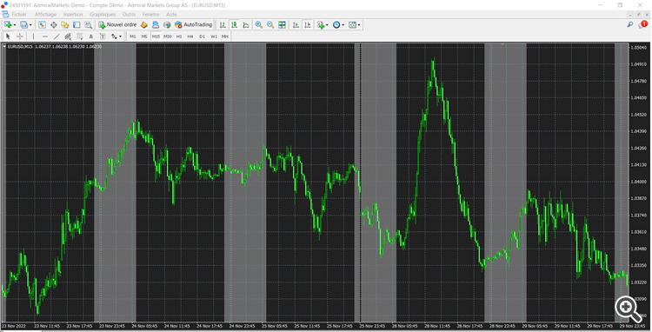Open the Outils menu
The width and height of the screenshot is (652, 332).
pyautogui.click(x=129, y=14)
